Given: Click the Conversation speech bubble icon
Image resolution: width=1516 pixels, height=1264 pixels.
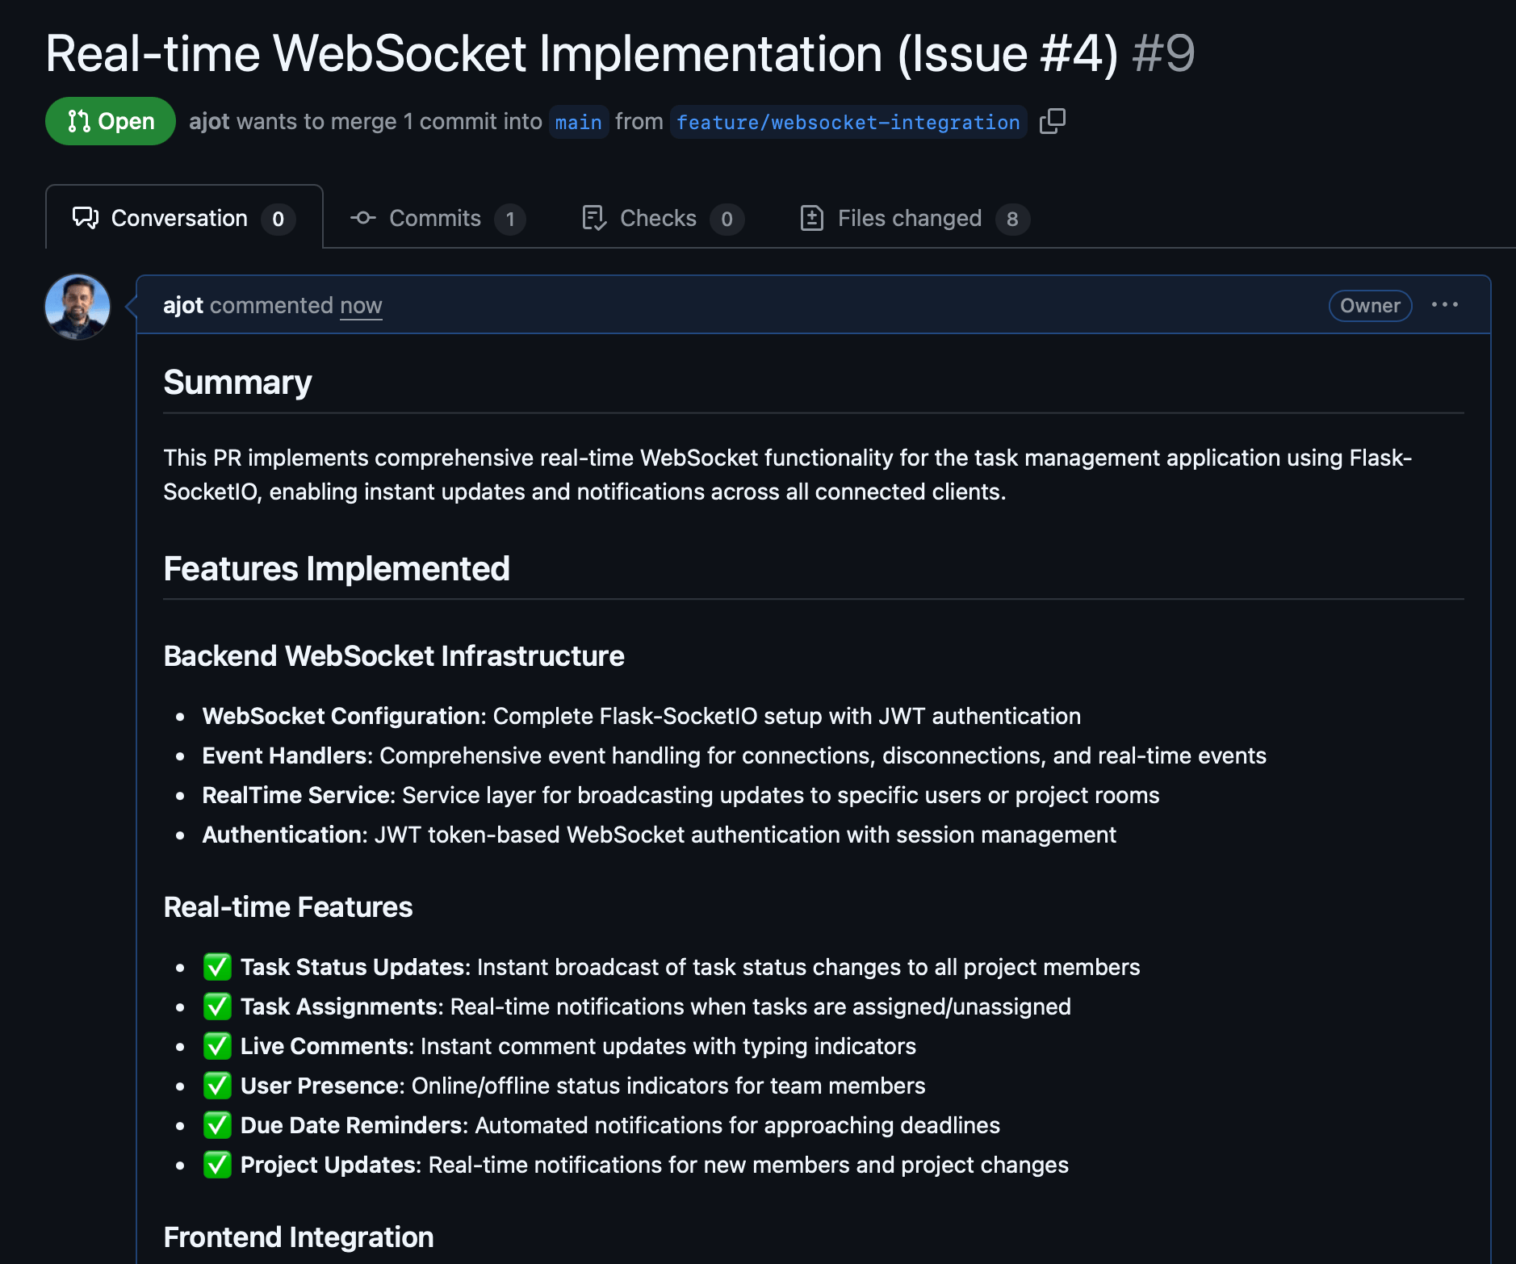Looking at the screenshot, I should coord(86,218).
